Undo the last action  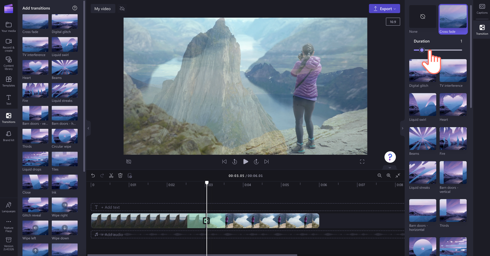pyautogui.click(x=93, y=176)
